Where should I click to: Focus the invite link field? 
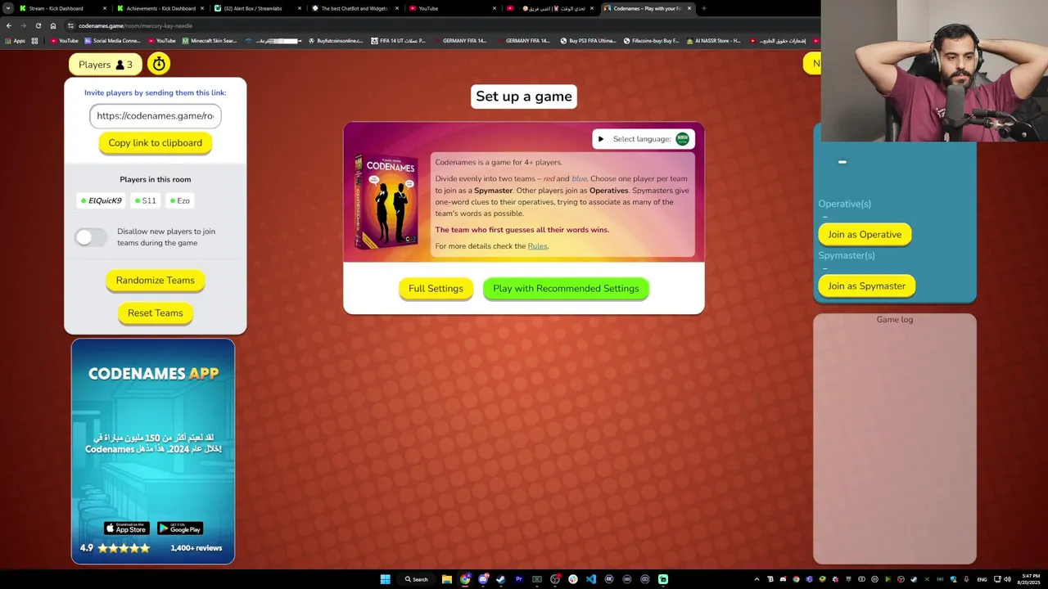tap(156, 116)
